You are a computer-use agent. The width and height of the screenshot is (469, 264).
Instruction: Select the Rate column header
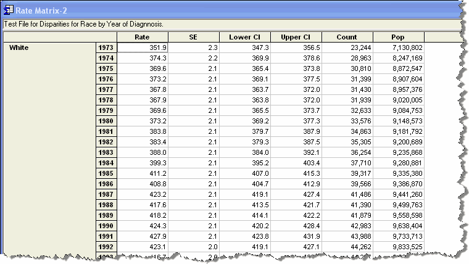point(142,37)
